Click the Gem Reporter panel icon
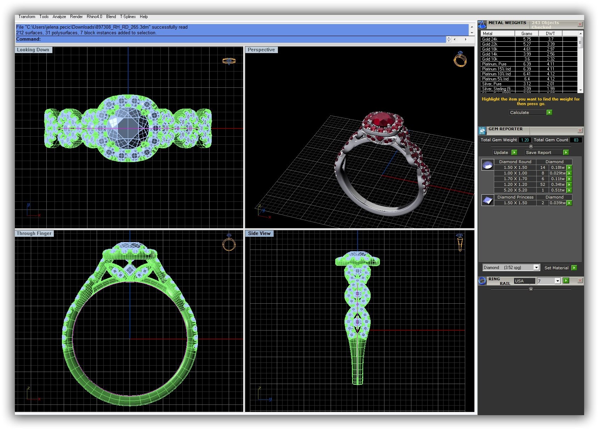599x430 pixels. coord(482,131)
